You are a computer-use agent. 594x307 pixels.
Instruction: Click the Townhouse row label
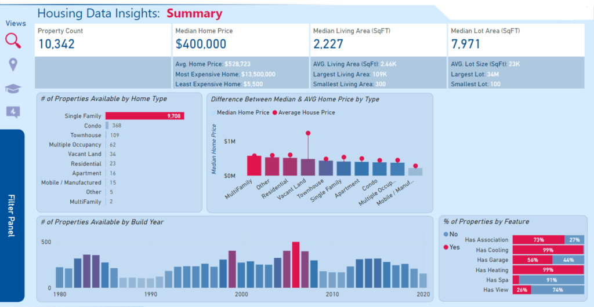(x=86, y=135)
